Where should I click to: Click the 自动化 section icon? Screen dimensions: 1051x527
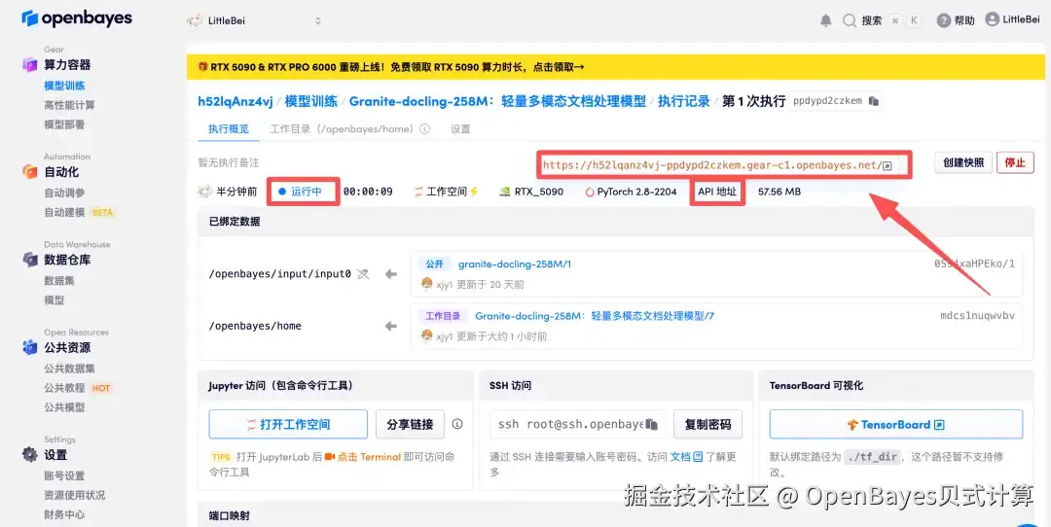29,172
